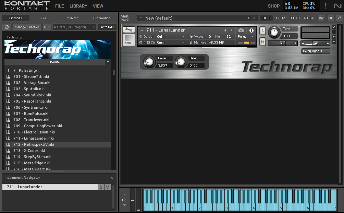
Task: Click the Browse button
Action: 54,62
